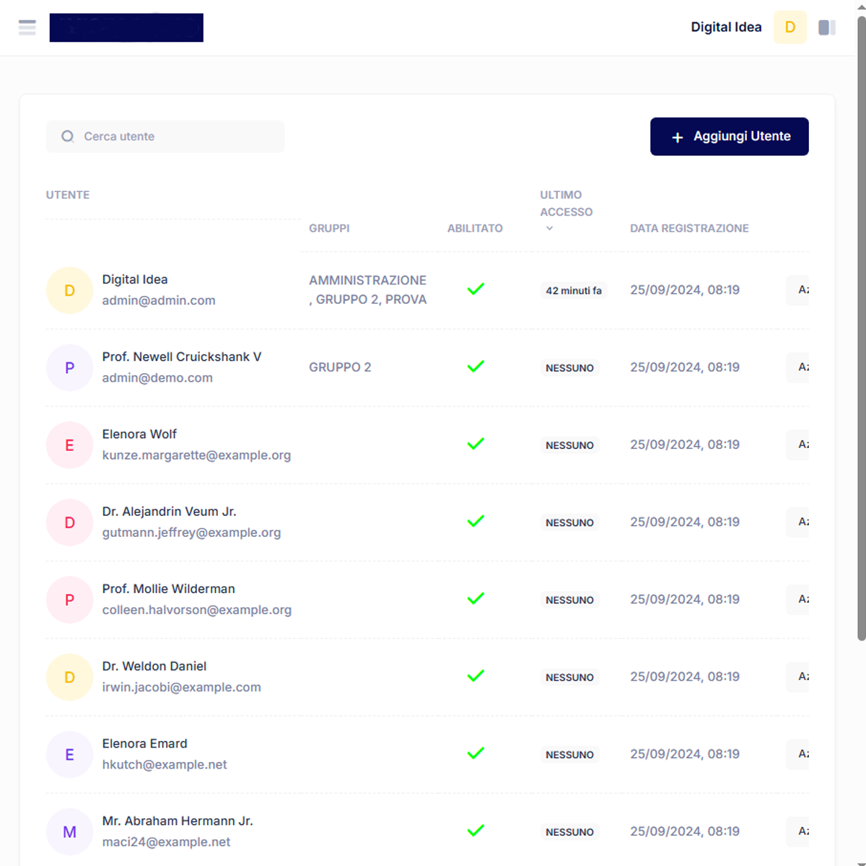
Task: Sort by Data Registrazione column header
Action: tap(688, 228)
